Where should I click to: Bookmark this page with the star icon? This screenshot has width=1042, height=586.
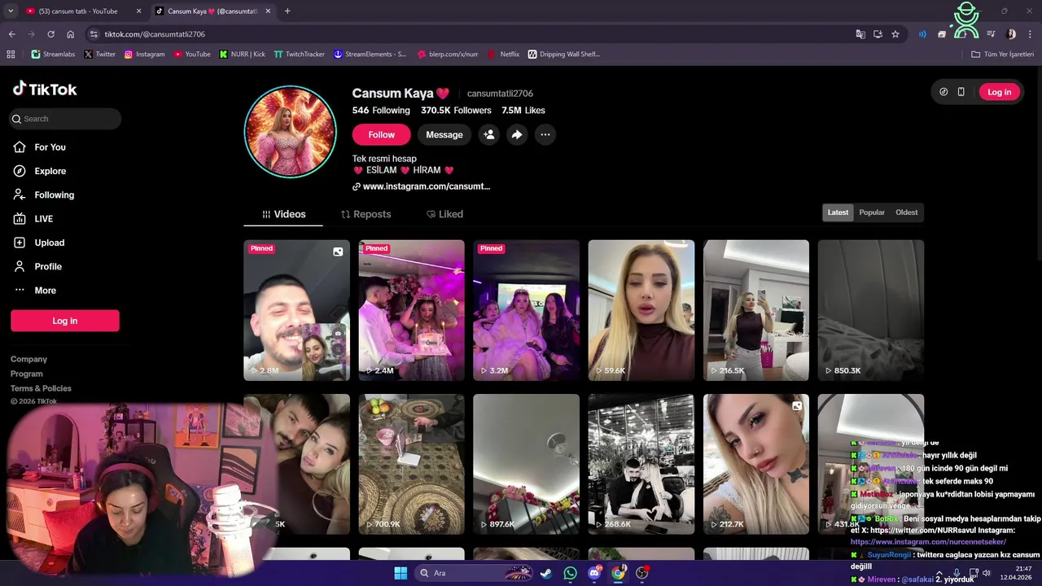click(x=895, y=34)
